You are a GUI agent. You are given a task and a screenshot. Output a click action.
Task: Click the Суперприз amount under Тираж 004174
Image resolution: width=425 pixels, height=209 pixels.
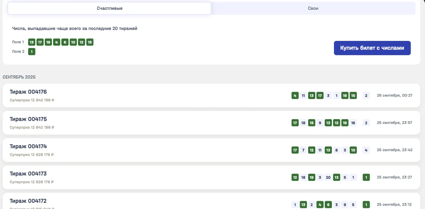pos(32,155)
